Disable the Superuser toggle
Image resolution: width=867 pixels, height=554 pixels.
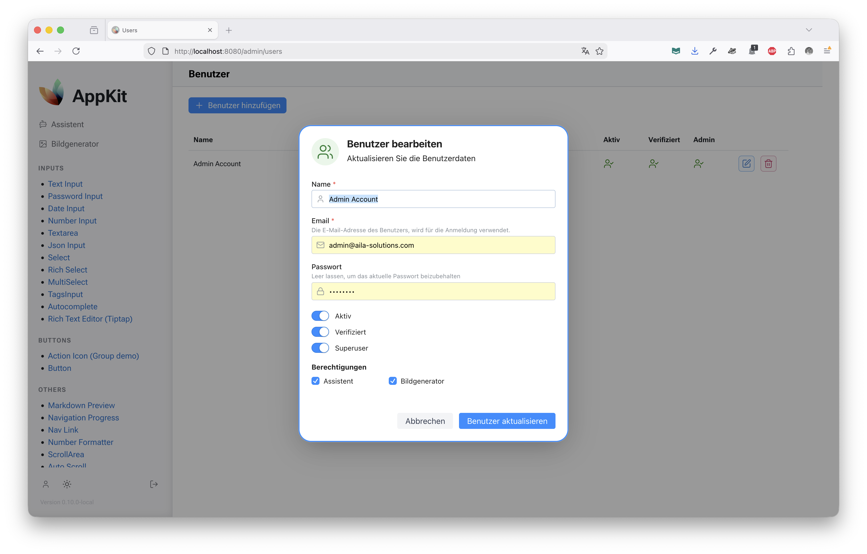[320, 348]
